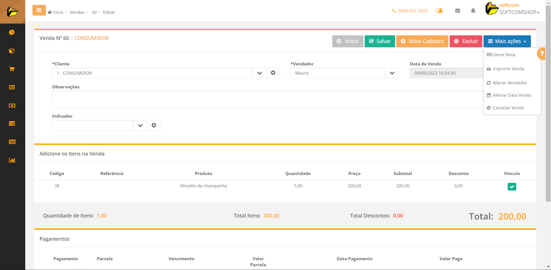Screen dimensions: 551x270
Task: Expand the Vendedor dropdown arrow
Action: click(x=392, y=73)
